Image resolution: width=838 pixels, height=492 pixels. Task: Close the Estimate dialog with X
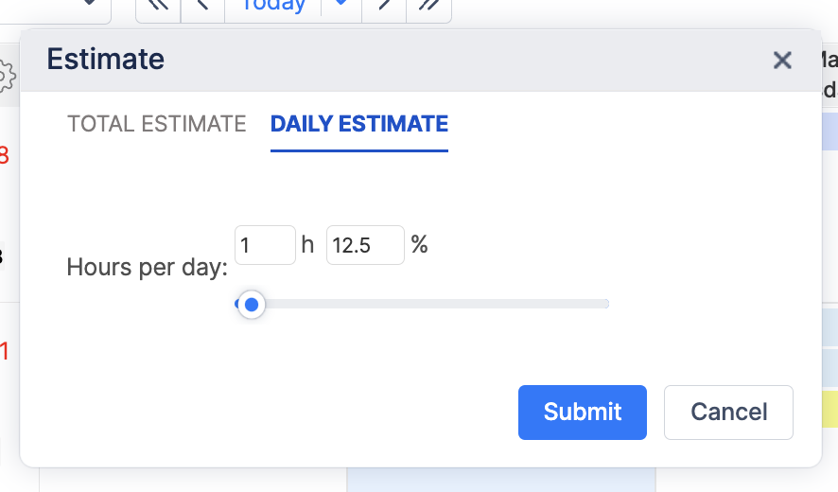tap(782, 61)
